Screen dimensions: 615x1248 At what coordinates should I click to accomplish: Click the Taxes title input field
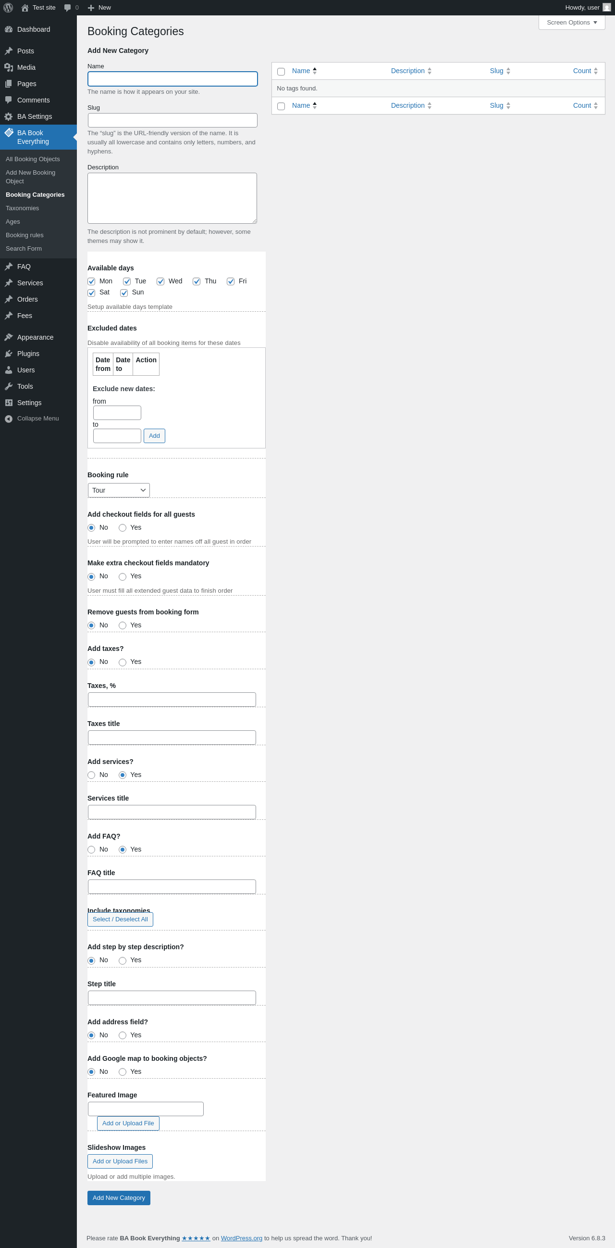(x=172, y=738)
